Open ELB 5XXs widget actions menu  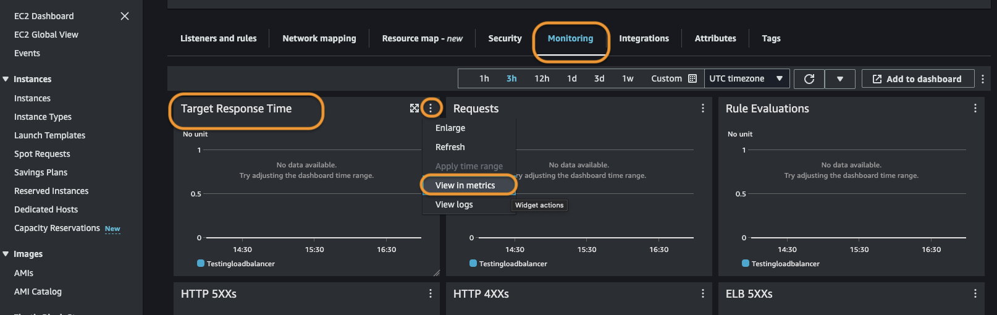coord(975,293)
